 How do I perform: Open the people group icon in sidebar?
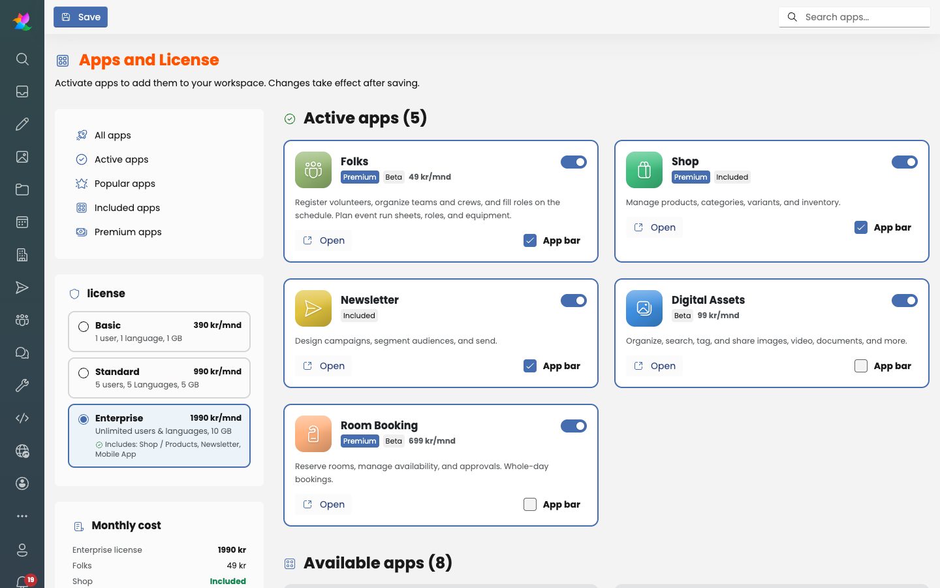[22, 320]
